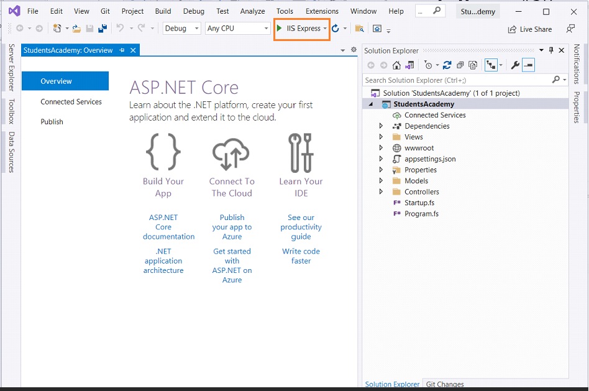
Task: Click the New Project toolbar icon
Action: [57, 28]
